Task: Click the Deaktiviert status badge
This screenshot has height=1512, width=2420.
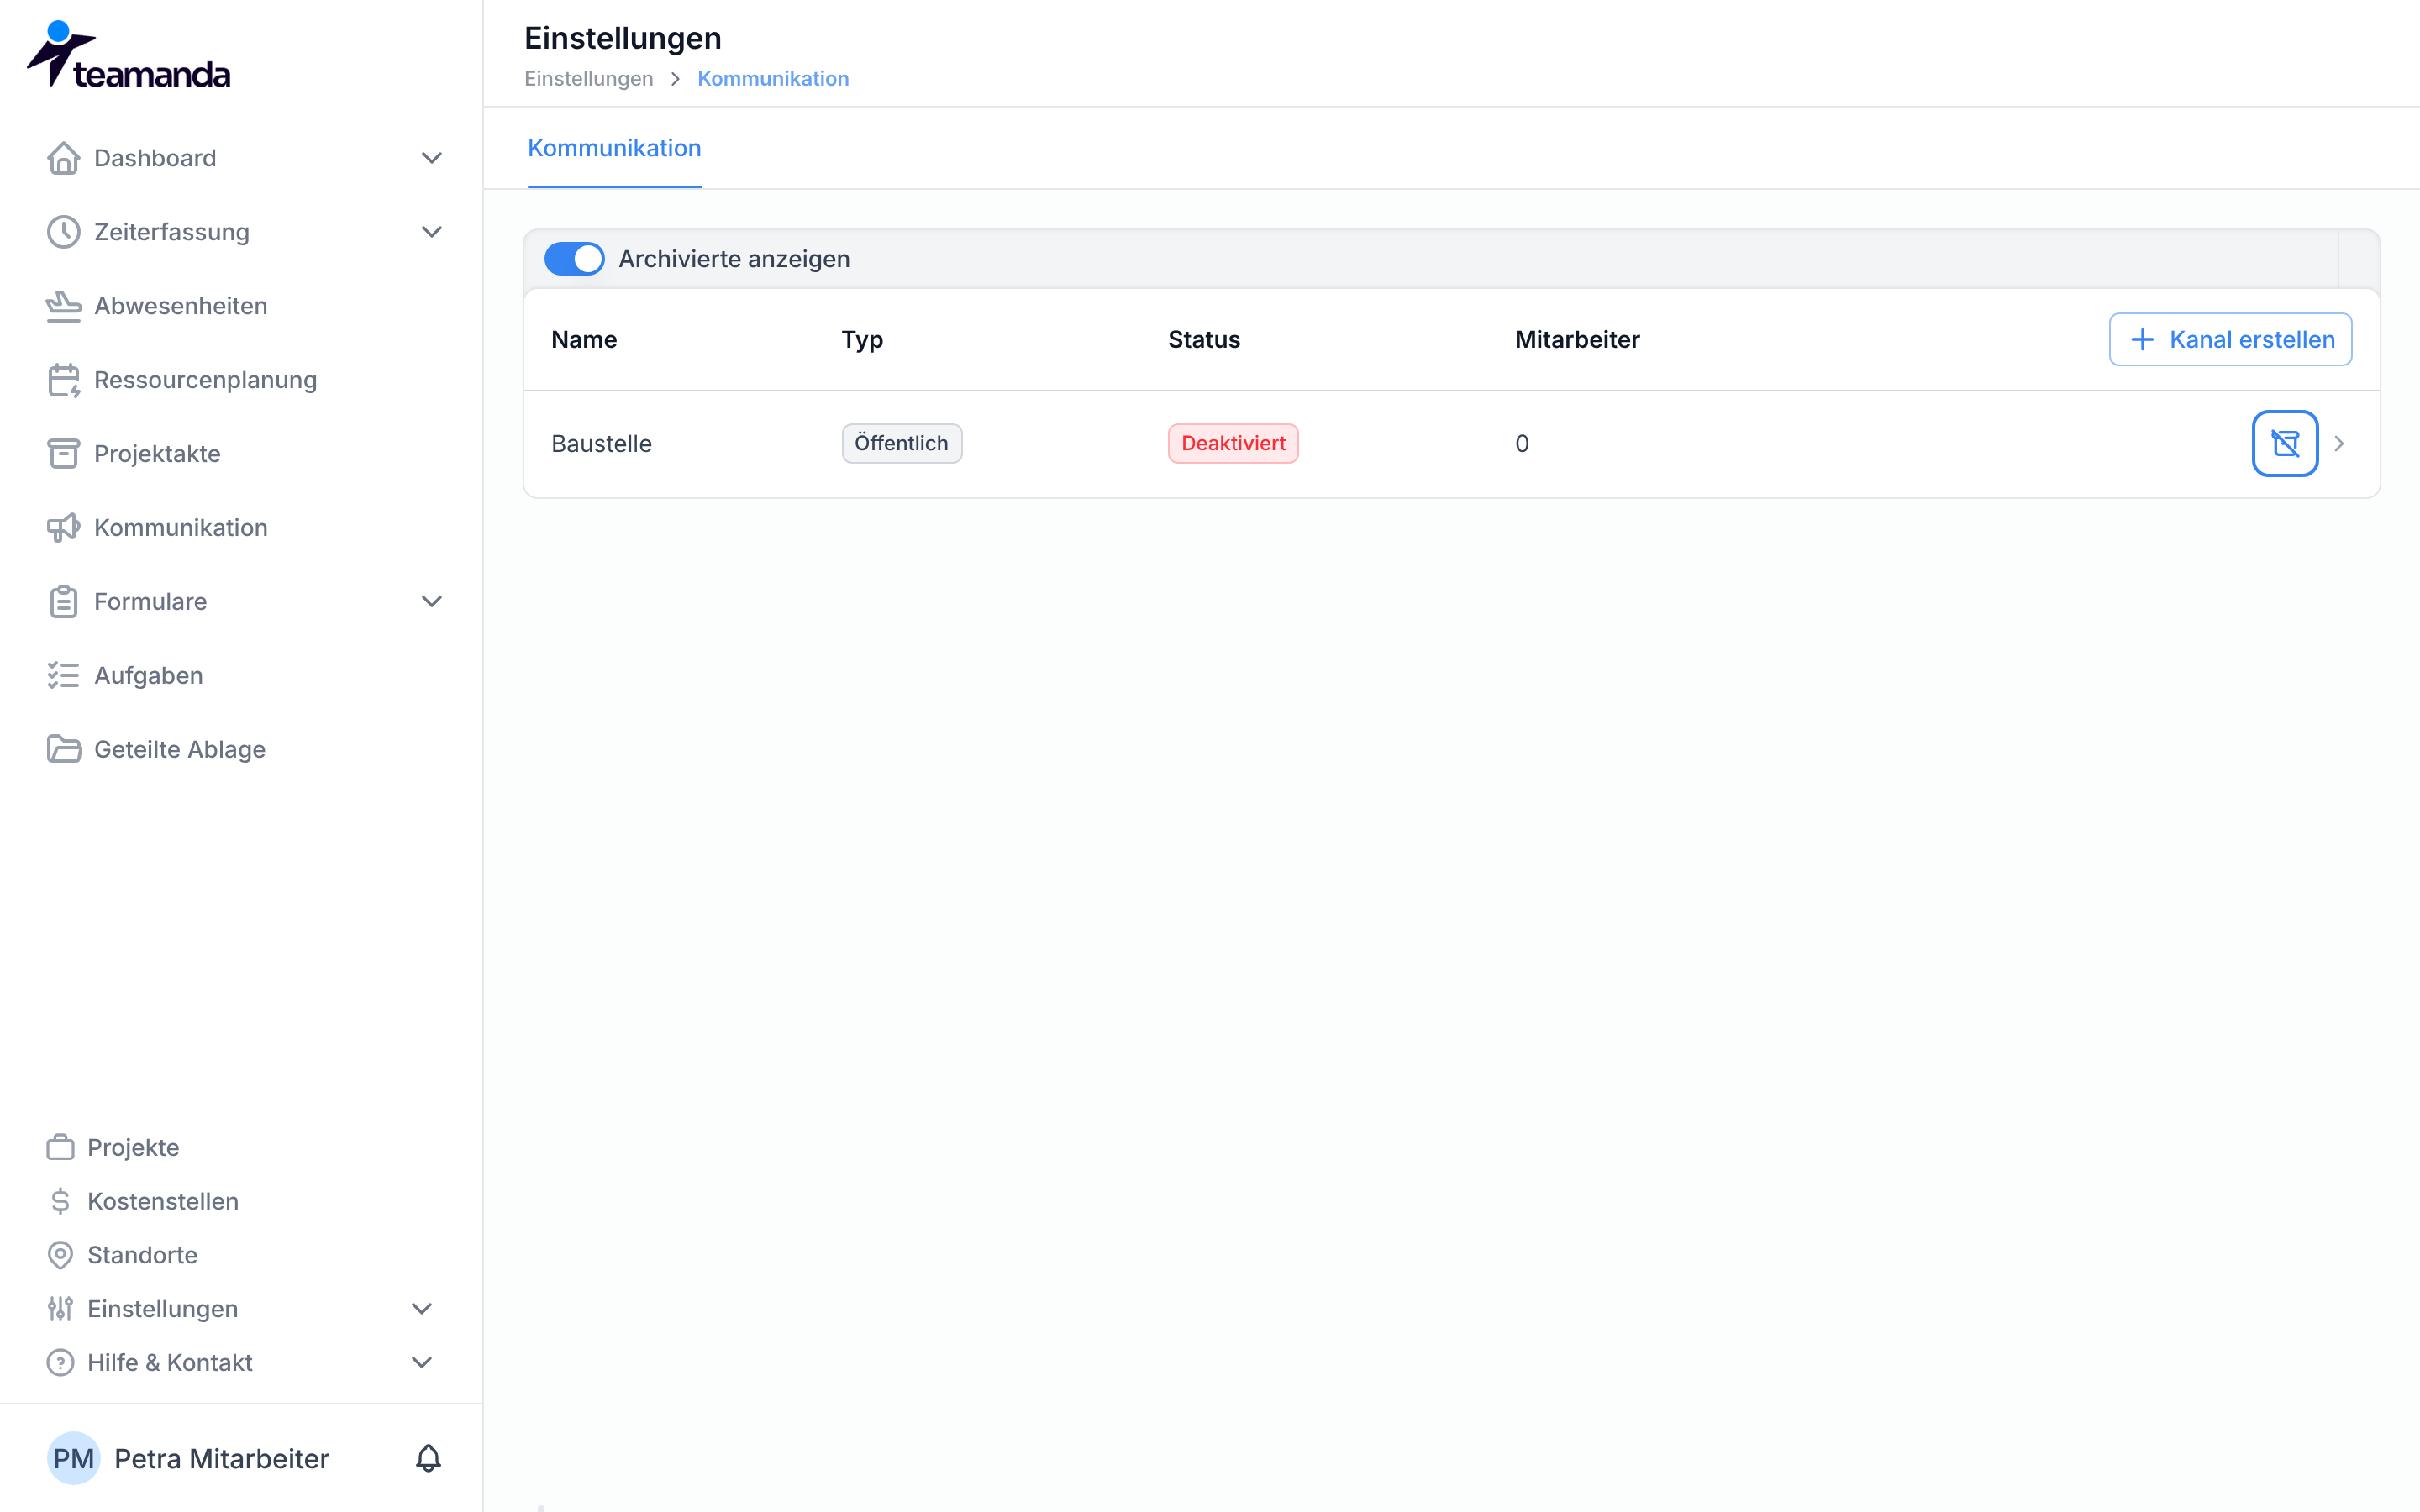Action: click(1233, 444)
